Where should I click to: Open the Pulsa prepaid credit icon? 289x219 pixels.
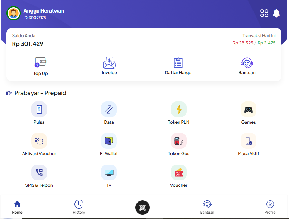pyautogui.click(x=39, y=109)
